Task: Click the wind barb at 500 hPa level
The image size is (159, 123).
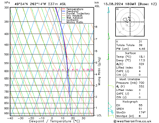Action: click(x=108, y=57)
